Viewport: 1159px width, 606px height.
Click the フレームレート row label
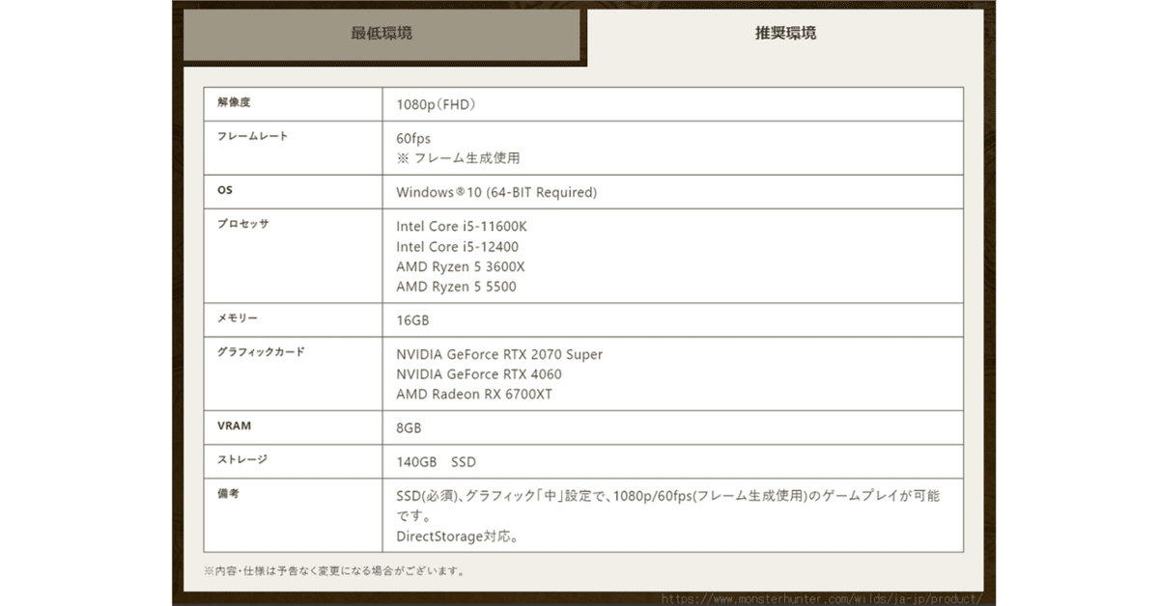(253, 137)
